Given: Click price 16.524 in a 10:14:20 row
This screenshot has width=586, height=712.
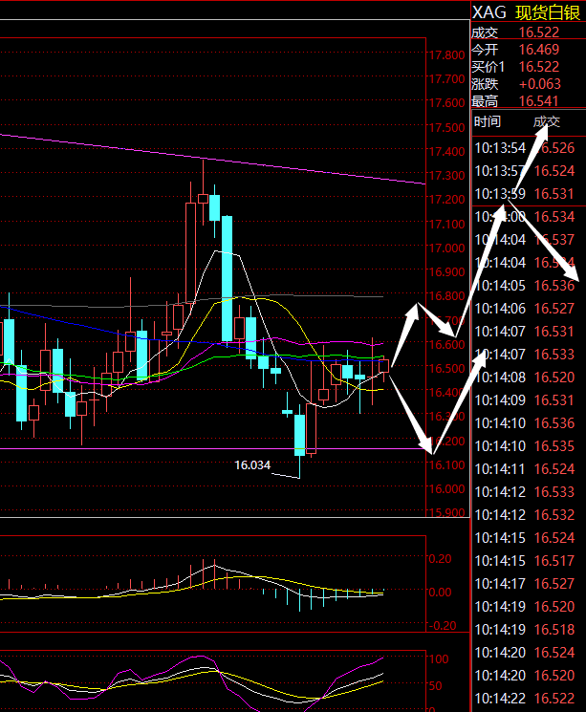Looking at the screenshot, I should coord(554,653).
